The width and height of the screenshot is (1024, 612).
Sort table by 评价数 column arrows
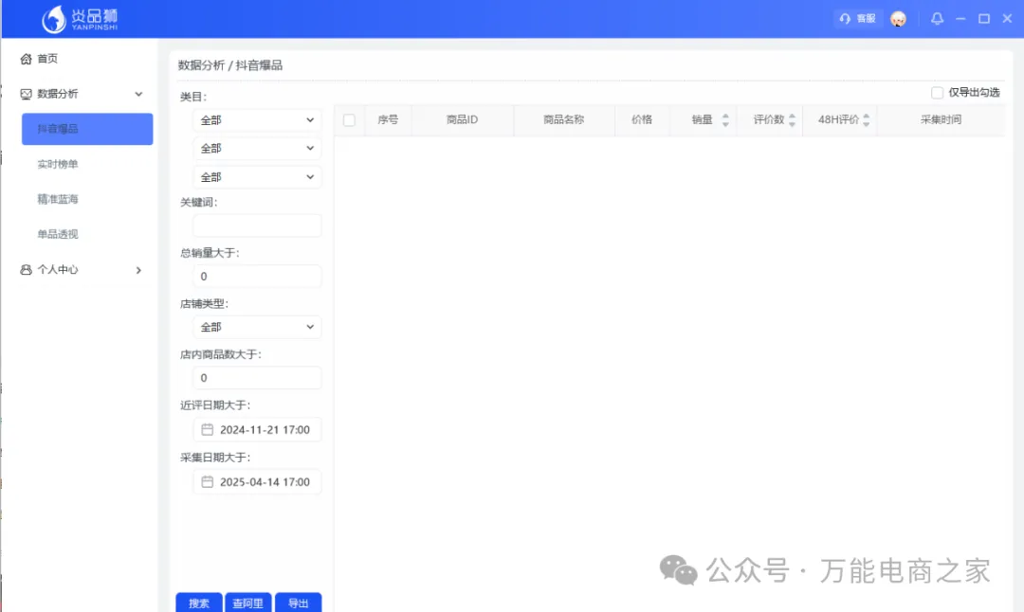click(x=792, y=120)
